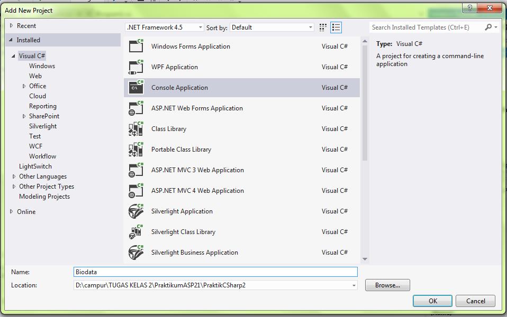Click the template list scroll up arrow
This screenshot has height=317, width=507.
coord(365,41)
